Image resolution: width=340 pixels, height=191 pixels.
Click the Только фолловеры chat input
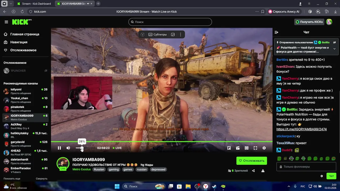[306, 167]
